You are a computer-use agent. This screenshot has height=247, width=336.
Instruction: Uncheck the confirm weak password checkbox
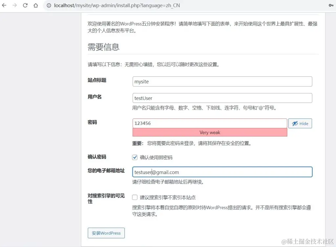(x=135, y=158)
